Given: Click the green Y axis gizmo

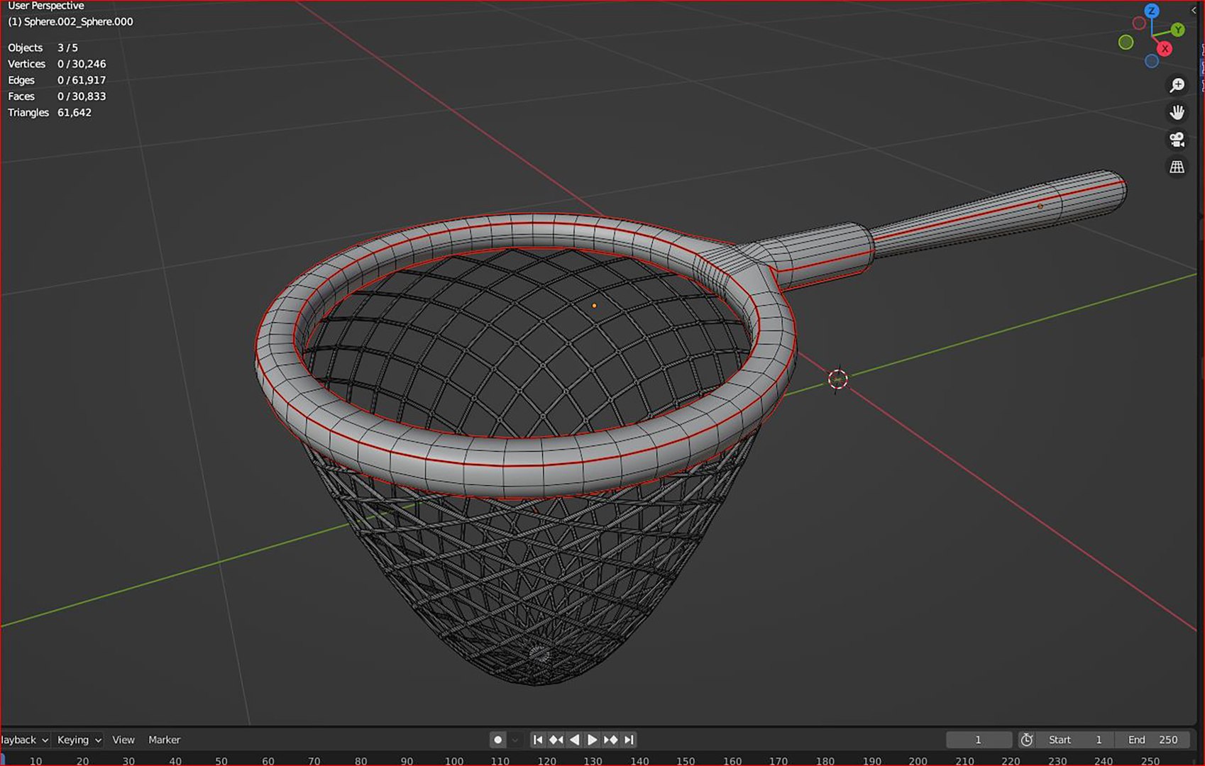Looking at the screenshot, I should (x=1178, y=30).
